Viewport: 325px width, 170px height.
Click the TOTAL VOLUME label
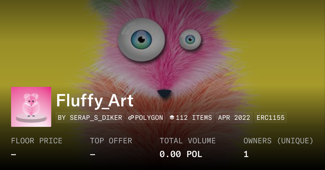pyautogui.click(x=188, y=141)
